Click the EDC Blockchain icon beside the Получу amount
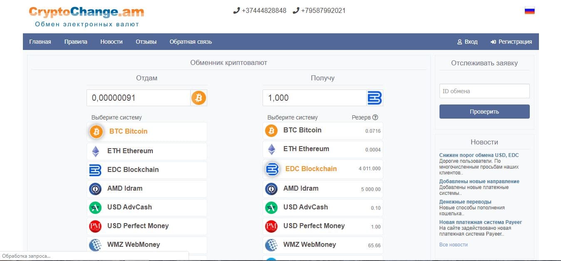This screenshot has width=561, height=261. pyautogui.click(x=374, y=97)
